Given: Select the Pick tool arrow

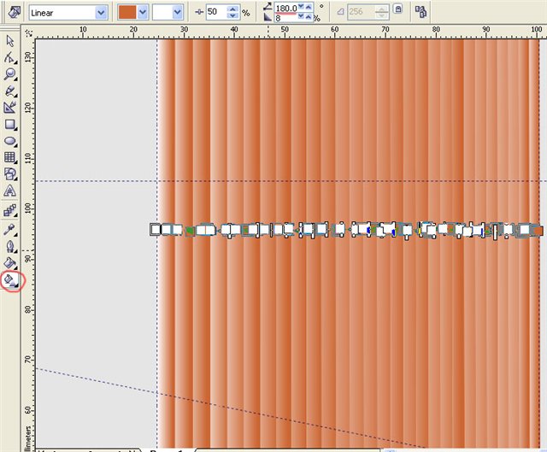Looking at the screenshot, I should coord(10,41).
